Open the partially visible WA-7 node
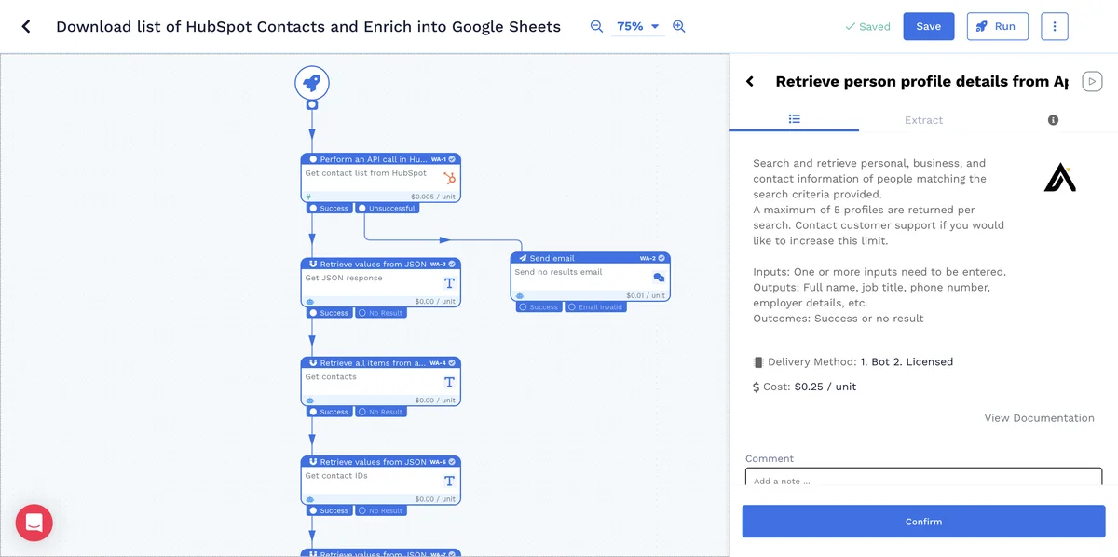The height and width of the screenshot is (557, 1118). point(381,552)
